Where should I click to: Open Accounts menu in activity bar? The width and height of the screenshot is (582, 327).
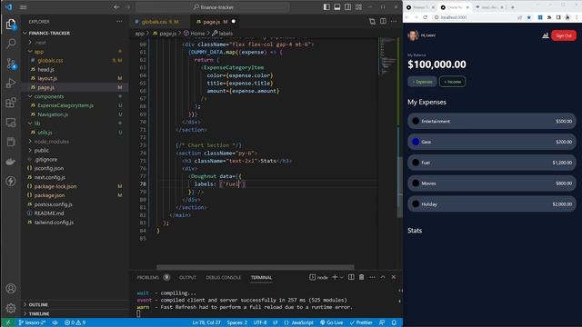pos(11,289)
